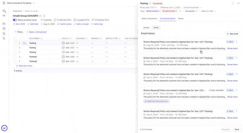
Task: Select the Activity sub-tab
Action: tap(146, 28)
